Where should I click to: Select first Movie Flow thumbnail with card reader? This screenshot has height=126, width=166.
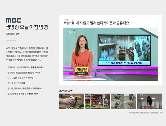tap(71, 101)
